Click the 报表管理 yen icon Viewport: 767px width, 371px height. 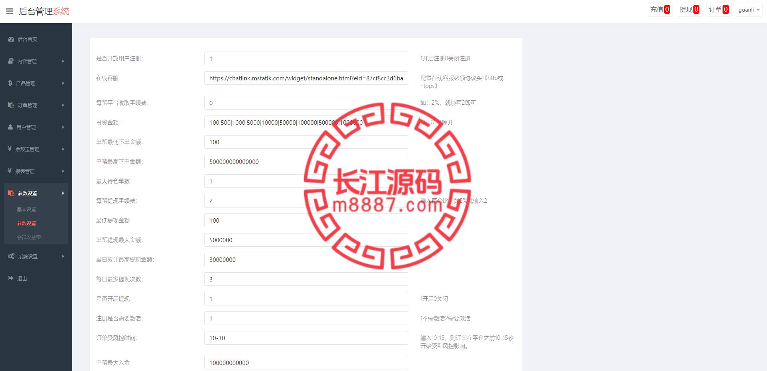click(x=10, y=171)
